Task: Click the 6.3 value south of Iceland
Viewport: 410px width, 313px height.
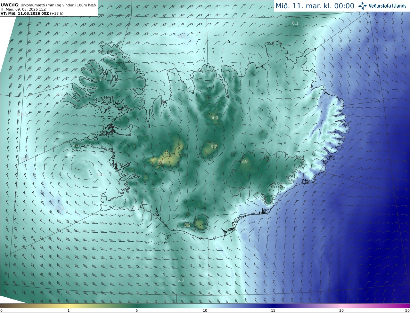Action: 181,280
